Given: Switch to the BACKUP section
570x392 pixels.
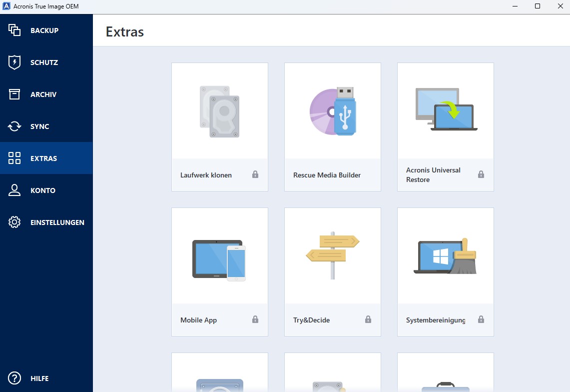Looking at the screenshot, I should pos(44,30).
